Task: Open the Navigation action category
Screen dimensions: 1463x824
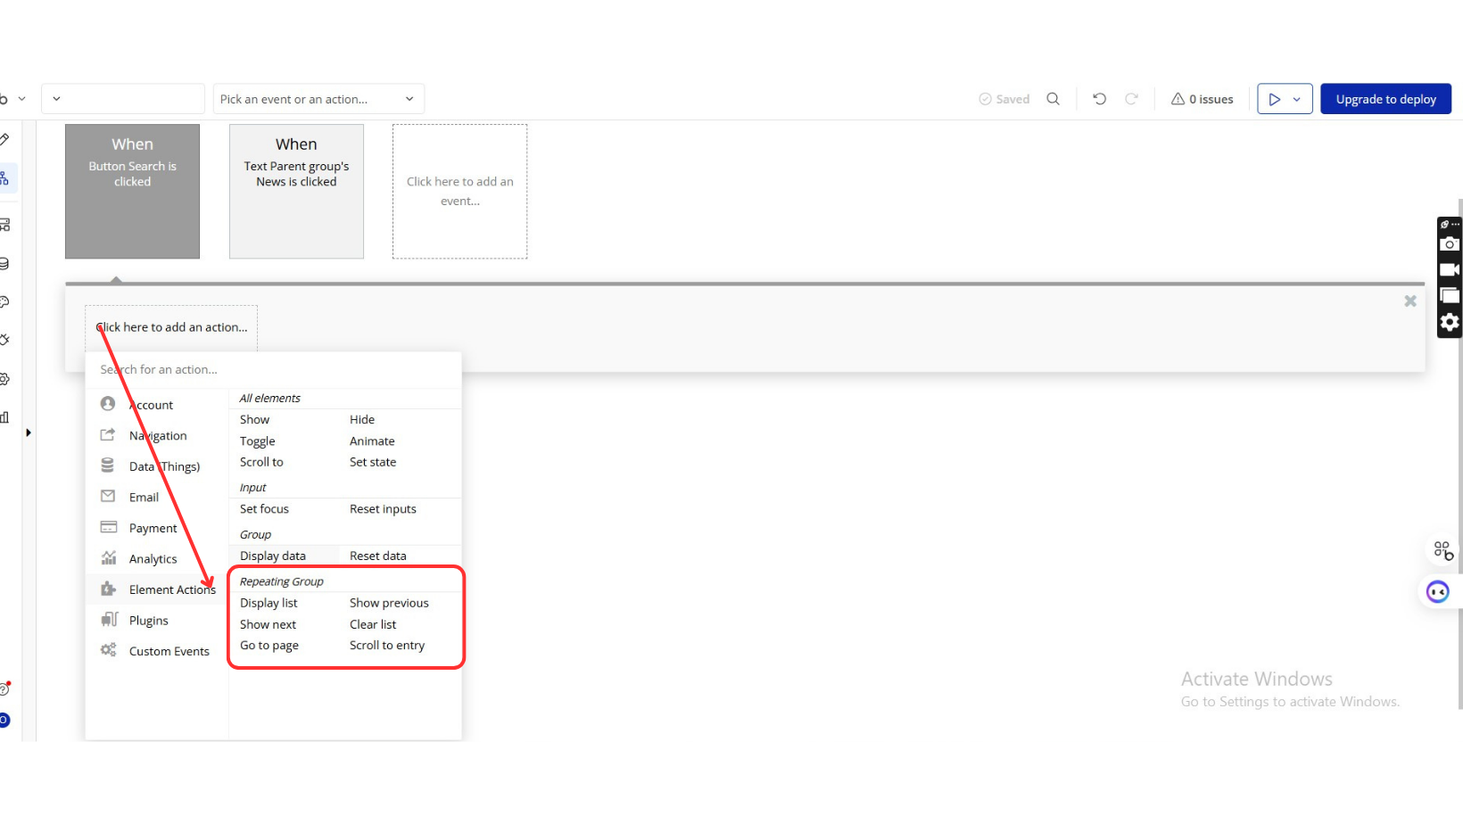Action: point(158,435)
